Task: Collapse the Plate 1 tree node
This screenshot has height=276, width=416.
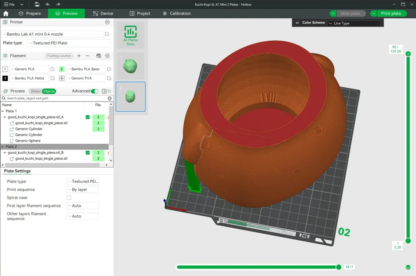Action: pos(2,111)
